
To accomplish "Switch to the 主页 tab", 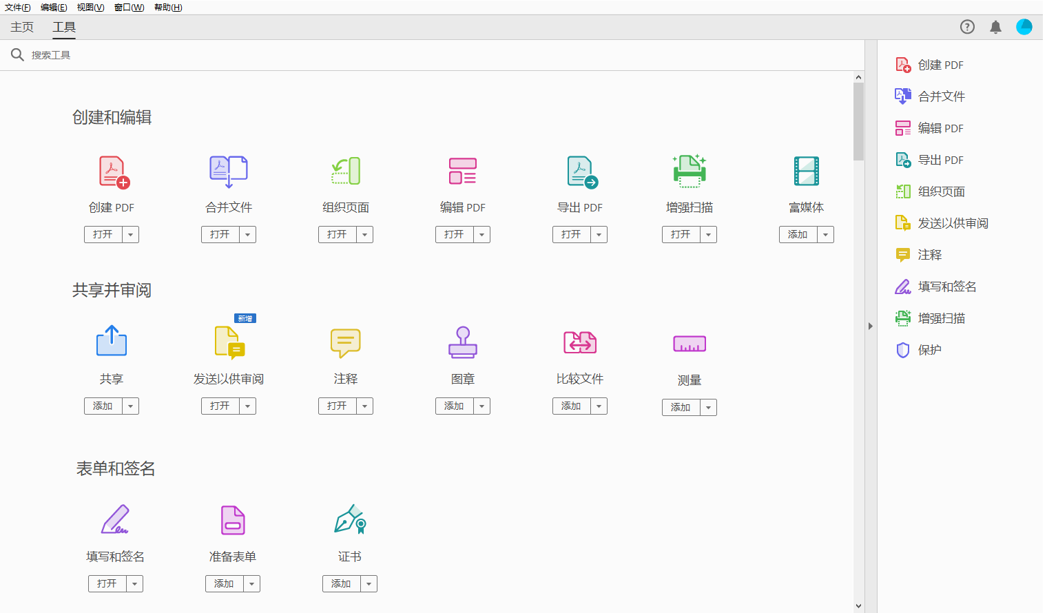I will pyautogui.click(x=22, y=27).
